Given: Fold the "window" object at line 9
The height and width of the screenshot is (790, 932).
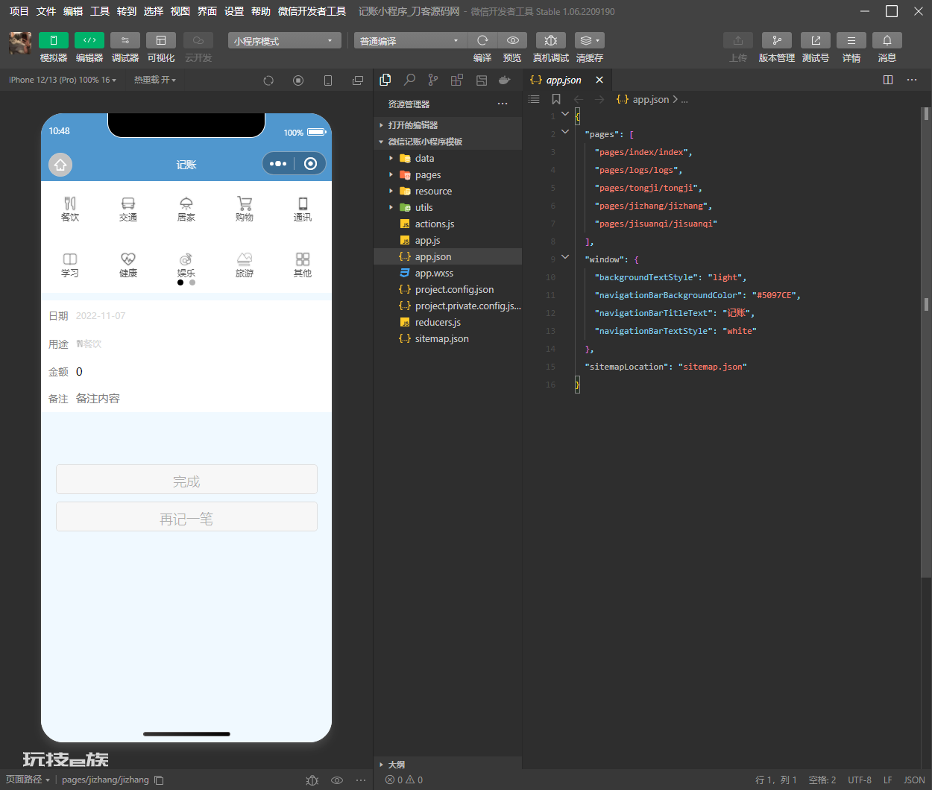Looking at the screenshot, I should (565, 257).
